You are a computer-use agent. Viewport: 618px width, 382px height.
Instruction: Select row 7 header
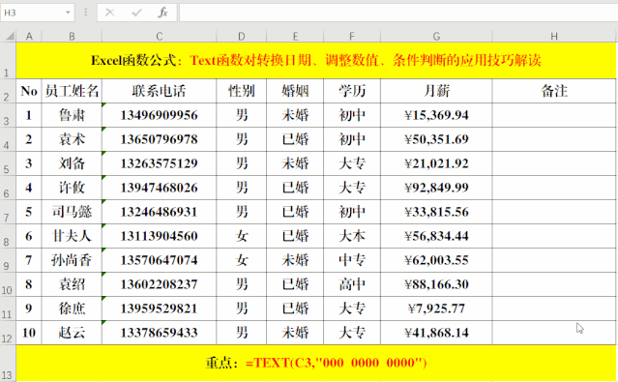[8, 212]
